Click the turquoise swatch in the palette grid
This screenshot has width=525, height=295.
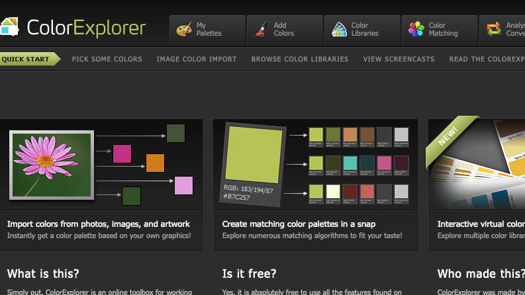coord(350,163)
